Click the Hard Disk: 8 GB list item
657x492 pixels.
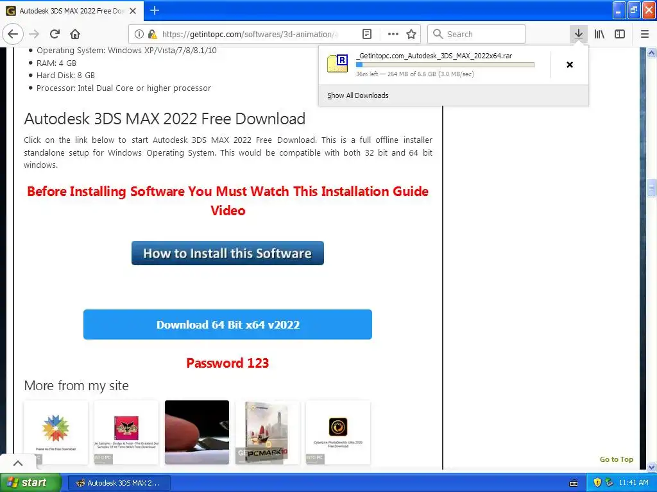point(65,76)
